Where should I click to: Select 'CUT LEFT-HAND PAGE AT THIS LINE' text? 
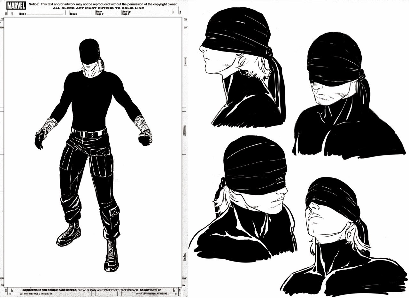click(x=153, y=293)
